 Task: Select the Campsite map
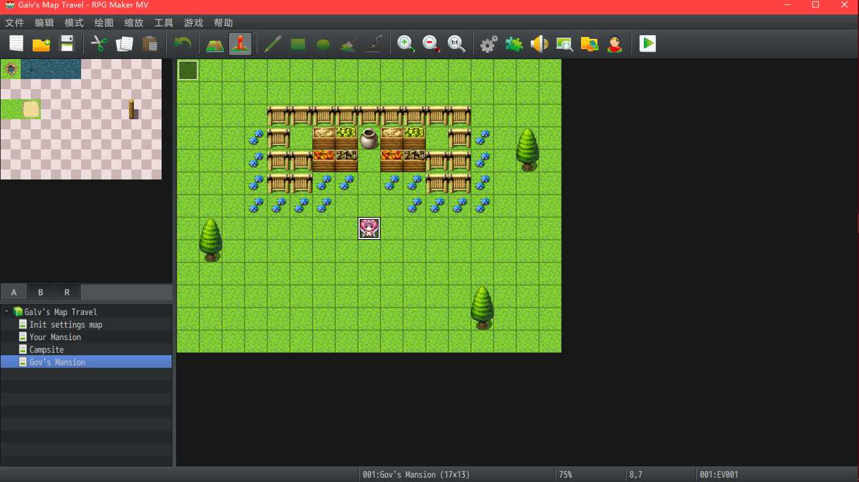point(47,350)
